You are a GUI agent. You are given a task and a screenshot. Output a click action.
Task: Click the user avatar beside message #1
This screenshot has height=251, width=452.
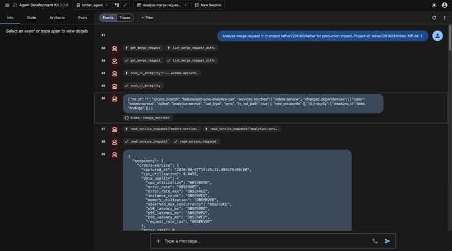437,36
